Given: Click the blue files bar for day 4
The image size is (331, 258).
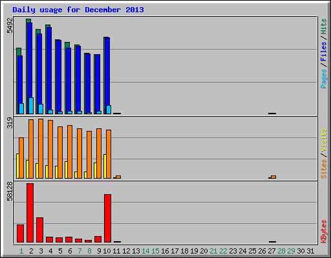Looking at the screenshot, I should 49,68.
